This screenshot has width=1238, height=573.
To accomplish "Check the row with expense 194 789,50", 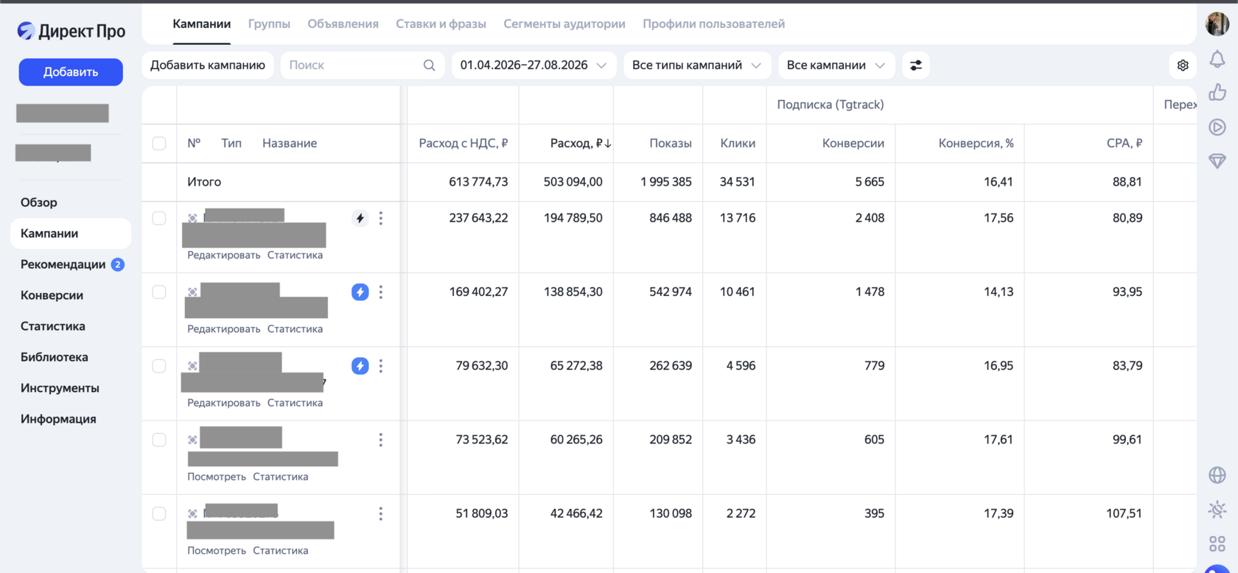I will (159, 218).
